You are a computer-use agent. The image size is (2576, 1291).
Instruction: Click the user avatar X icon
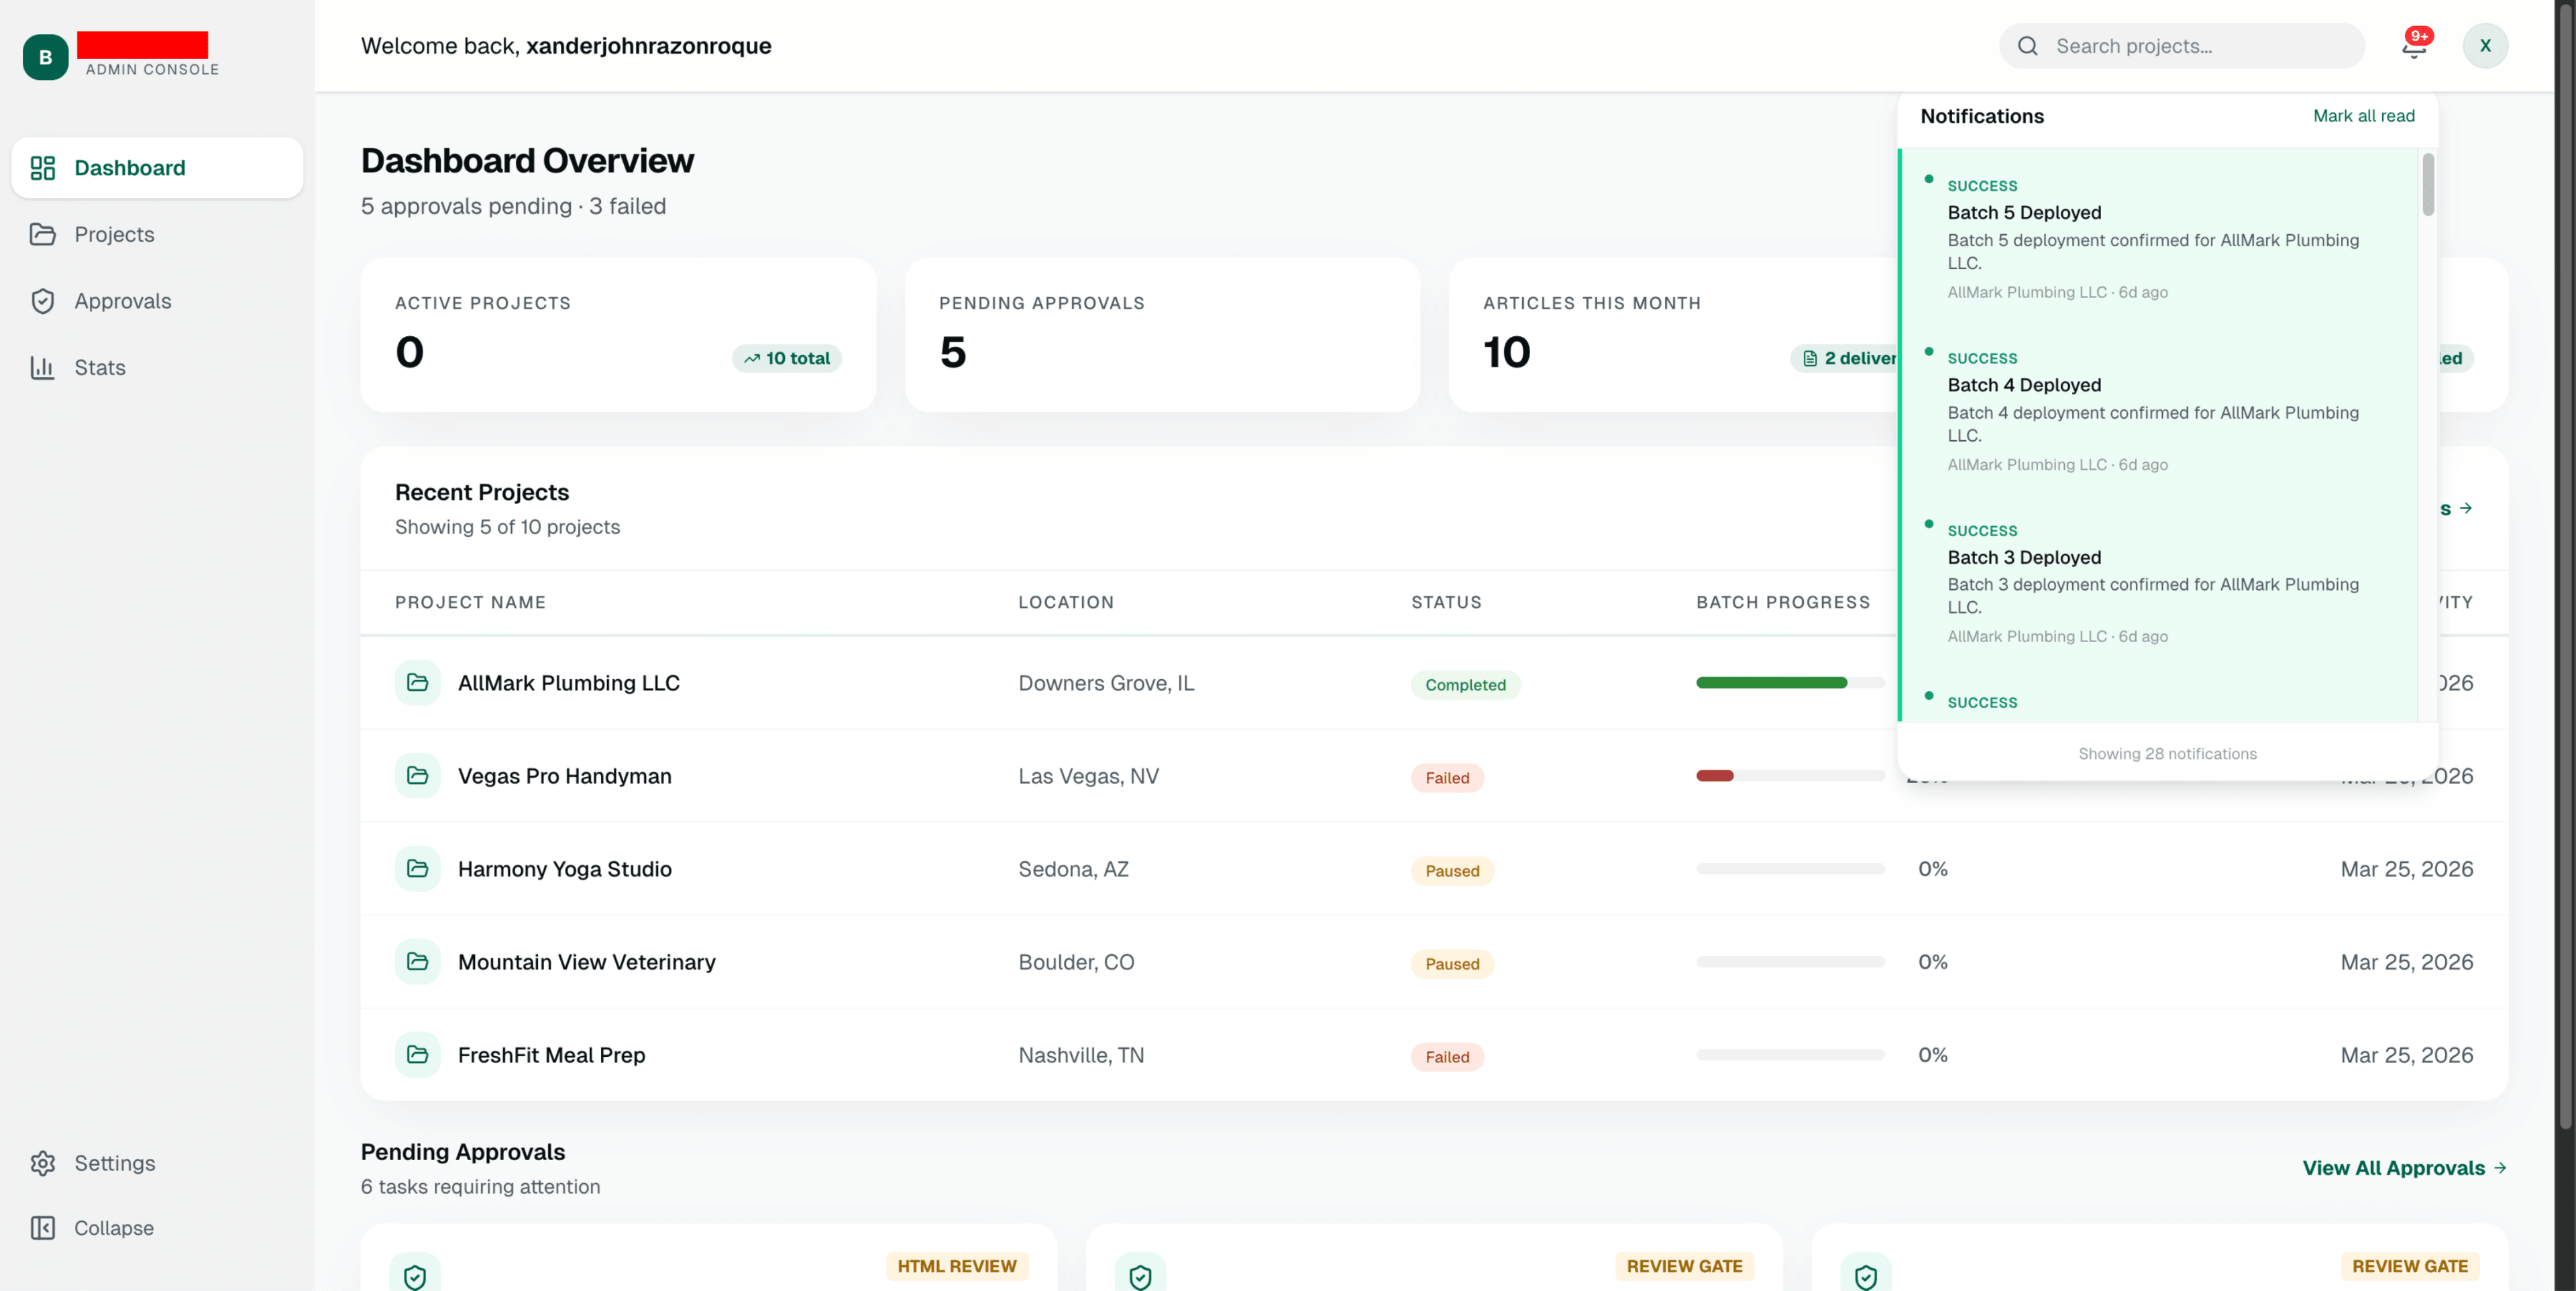2485,46
